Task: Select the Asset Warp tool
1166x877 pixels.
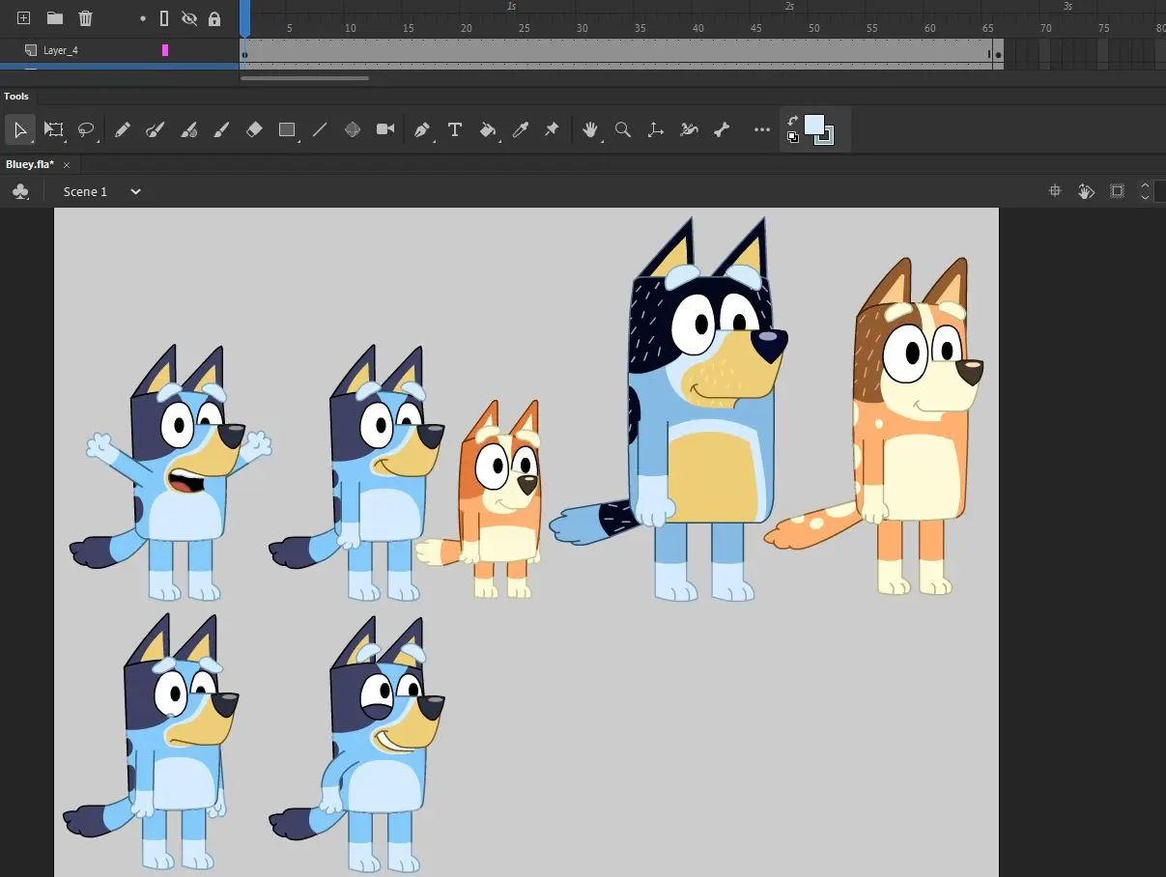Action: point(353,129)
